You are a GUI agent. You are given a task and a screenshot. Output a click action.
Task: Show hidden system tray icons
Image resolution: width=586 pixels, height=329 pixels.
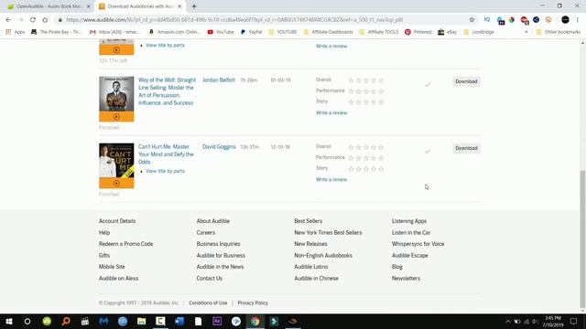[x=507, y=321]
